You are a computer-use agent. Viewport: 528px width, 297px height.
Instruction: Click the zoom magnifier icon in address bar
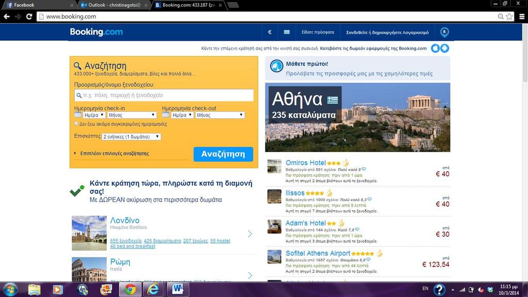(x=501, y=16)
